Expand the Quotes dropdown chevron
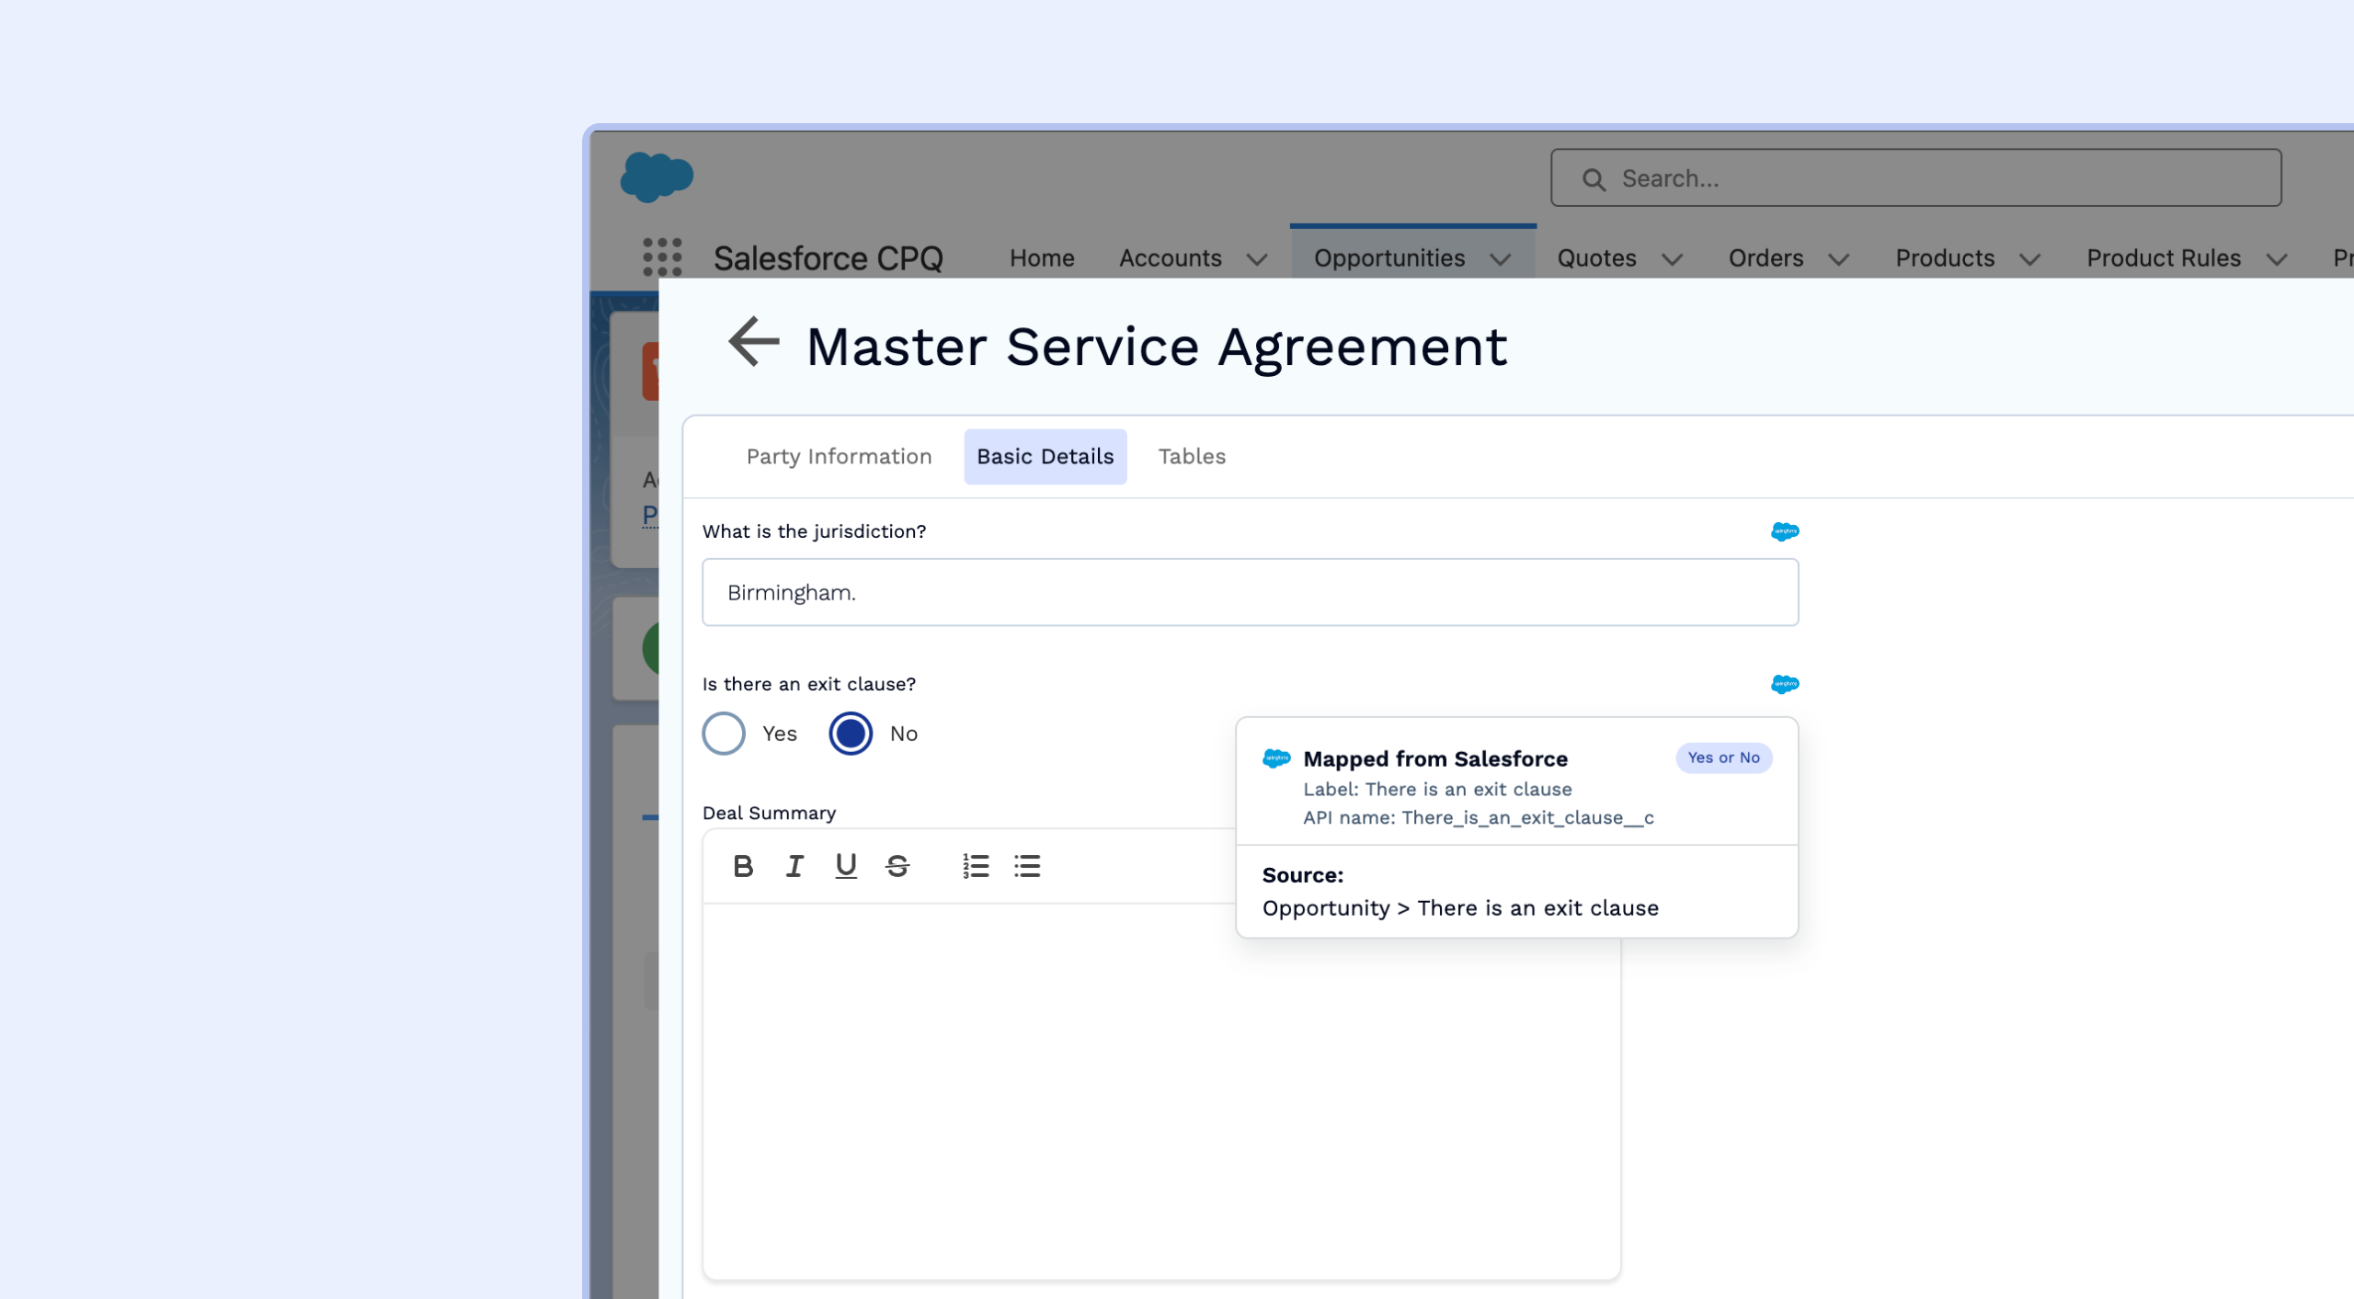This screenshot has height=1299, width=2354. tap(1673, 259)
